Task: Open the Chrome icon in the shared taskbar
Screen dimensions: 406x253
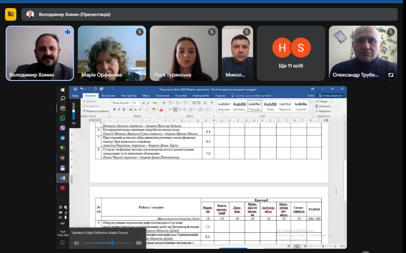Action: (63, 108)
